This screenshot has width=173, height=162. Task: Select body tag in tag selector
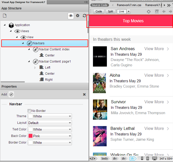105,158
